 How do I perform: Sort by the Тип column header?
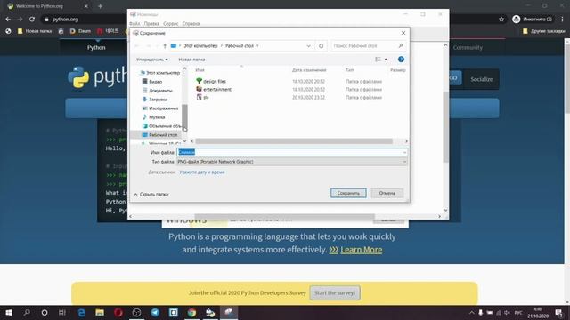click(349, 70)
